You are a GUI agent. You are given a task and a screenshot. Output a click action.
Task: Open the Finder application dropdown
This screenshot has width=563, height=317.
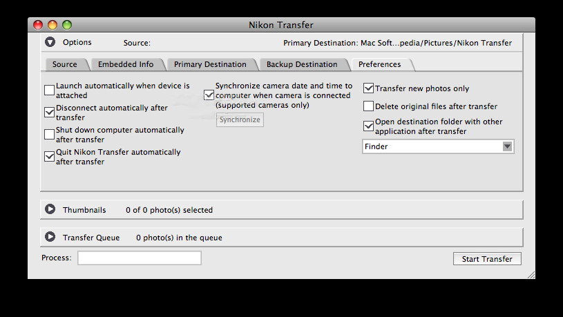tap(438, 146)
